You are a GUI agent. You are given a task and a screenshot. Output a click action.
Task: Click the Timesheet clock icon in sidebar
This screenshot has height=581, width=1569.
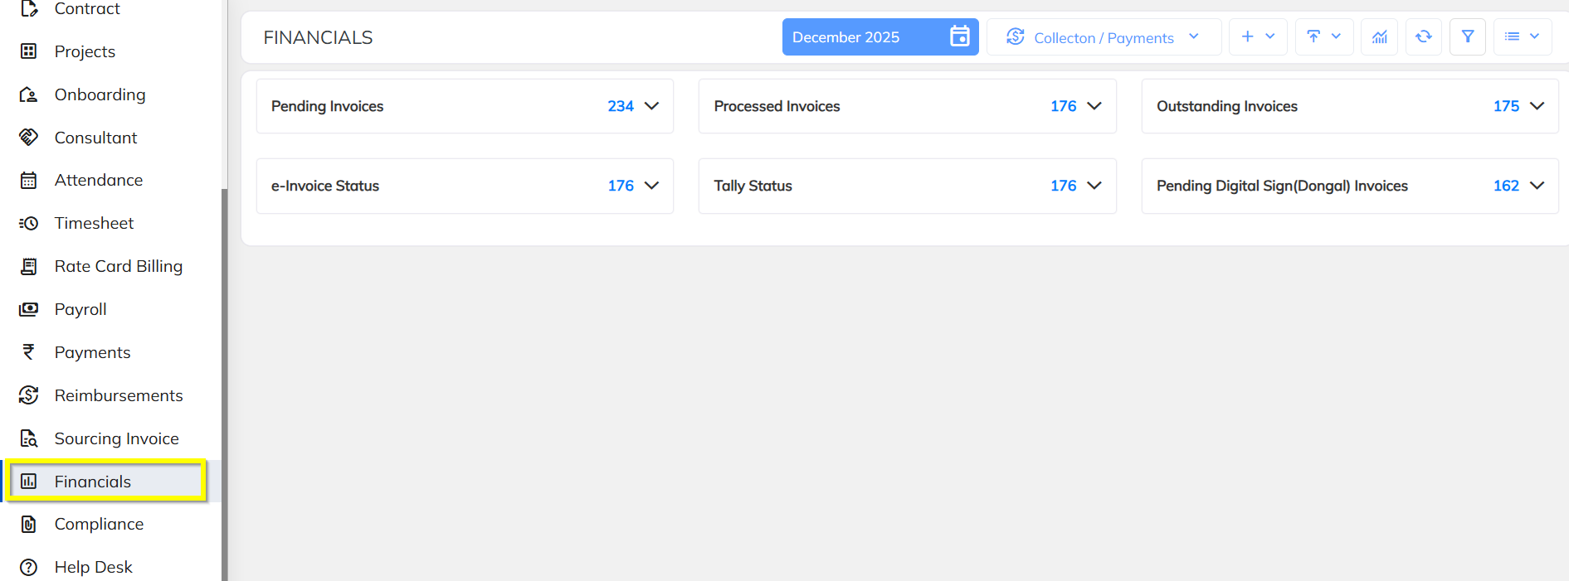click(x=28, y=223)
